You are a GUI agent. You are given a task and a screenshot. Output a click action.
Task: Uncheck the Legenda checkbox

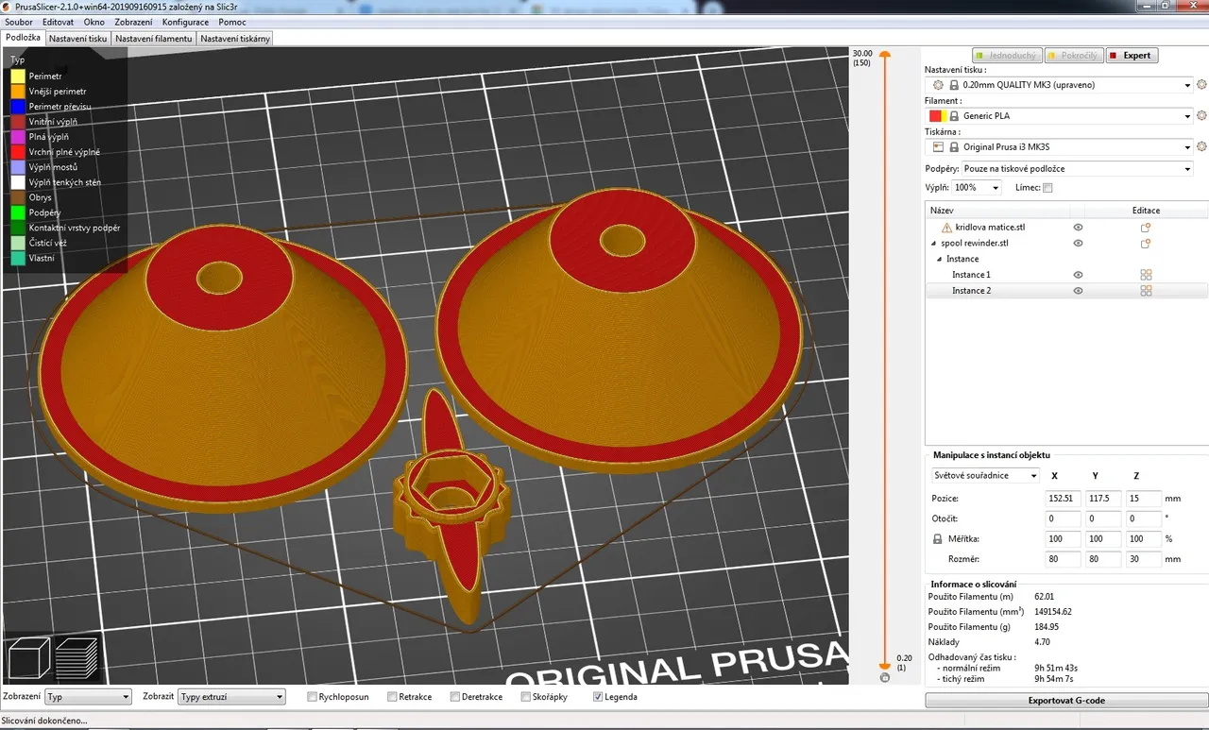coord(597,697)
